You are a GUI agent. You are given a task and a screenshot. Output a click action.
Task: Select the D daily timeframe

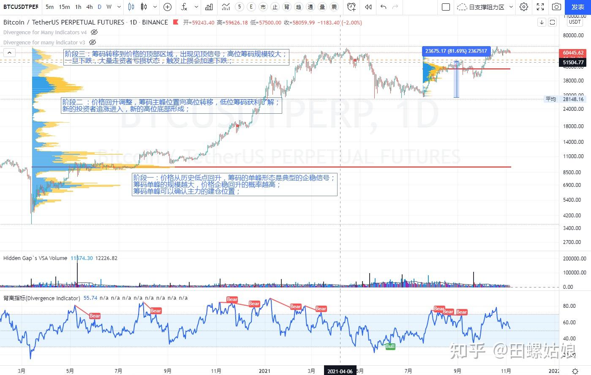coord(100,7)
